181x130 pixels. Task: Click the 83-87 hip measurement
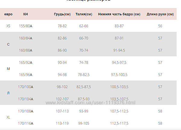(119, 26)
